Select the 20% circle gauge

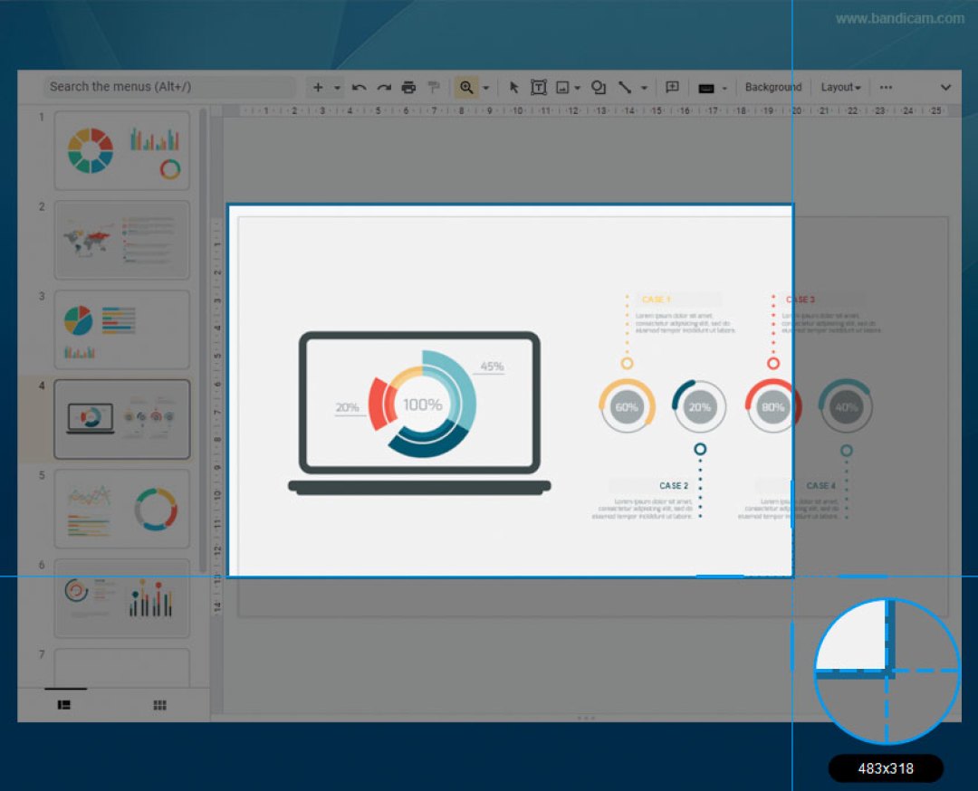pyautogui.click(x=699, y=406)
